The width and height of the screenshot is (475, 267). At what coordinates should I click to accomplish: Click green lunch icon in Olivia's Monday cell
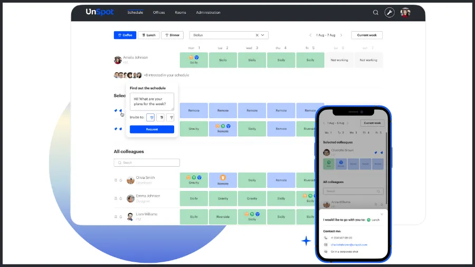click(x=194, y=178)
